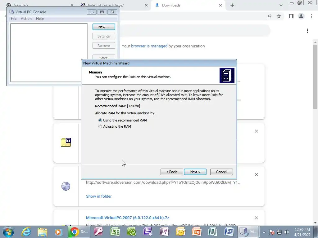The width and height of the screenshot is (318, 238).
Task: Remove the disc image download entry
Action: [256, 174]
